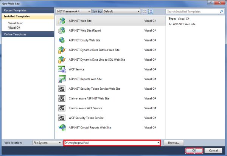The width and height of the screenshot is (227, 156).
Task: Switch to small icons view
Action: [145, 11]
